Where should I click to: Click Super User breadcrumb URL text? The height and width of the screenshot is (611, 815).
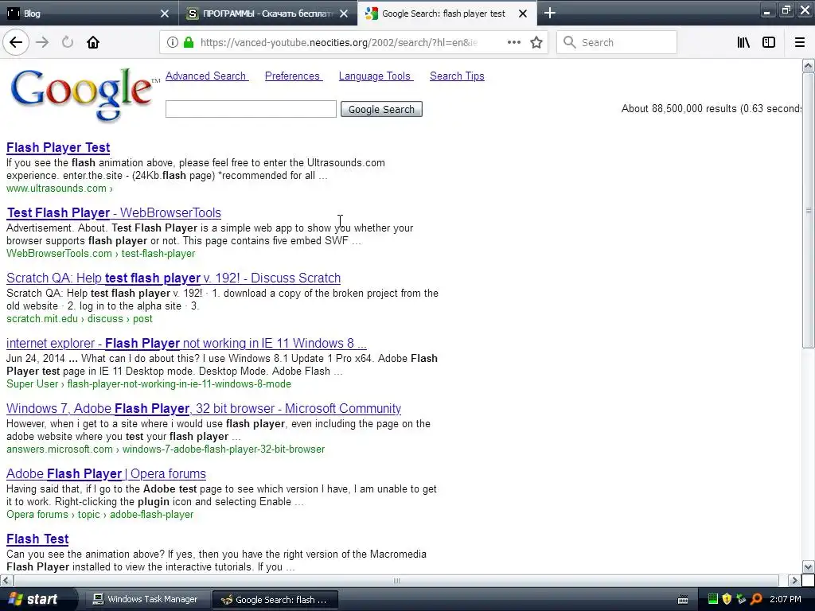149,384
